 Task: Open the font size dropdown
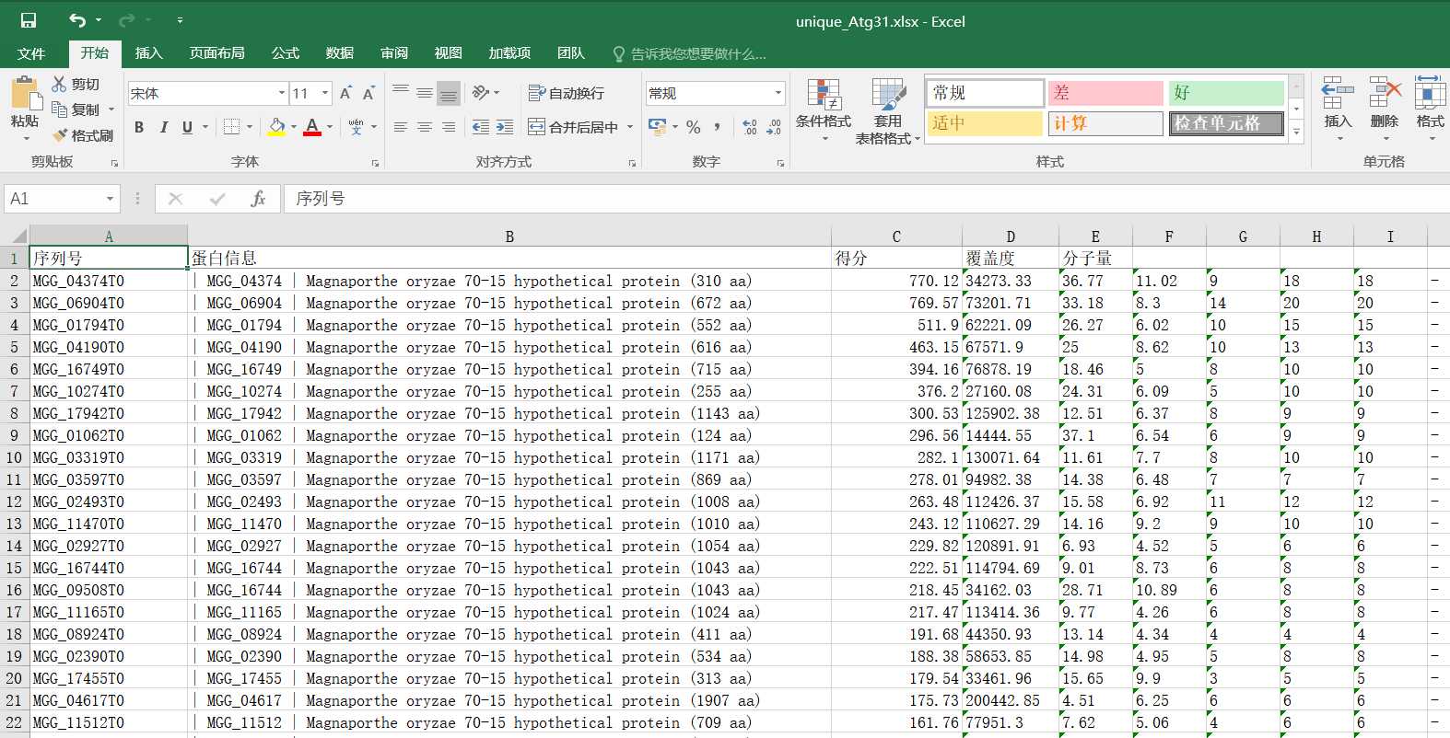[325, 93]
